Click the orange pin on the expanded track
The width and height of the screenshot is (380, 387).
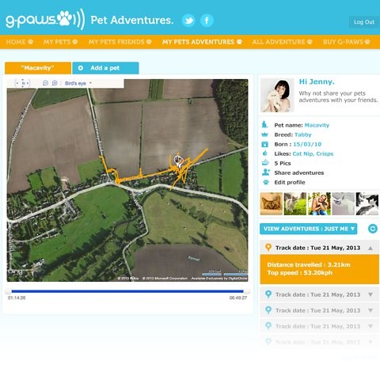pos(268,248)
